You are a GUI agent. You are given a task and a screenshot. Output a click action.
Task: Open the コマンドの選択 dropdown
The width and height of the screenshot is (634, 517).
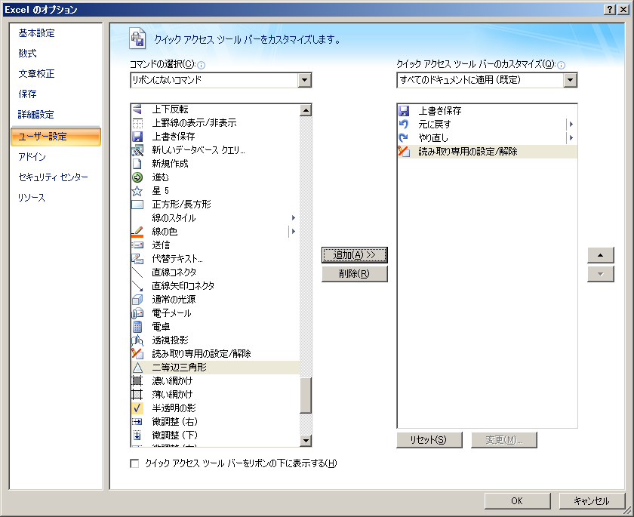(304, 80)
